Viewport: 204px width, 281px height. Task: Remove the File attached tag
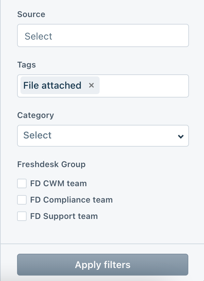click(x=91, y=85)
